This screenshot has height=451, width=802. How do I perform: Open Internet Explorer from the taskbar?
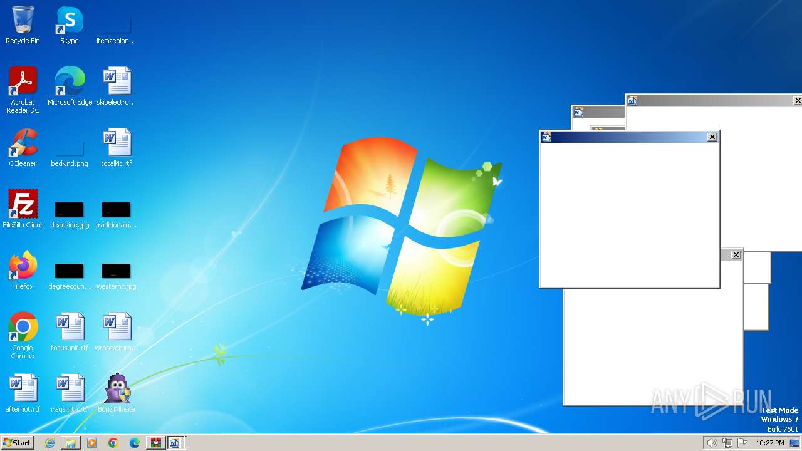click(49, 443)
